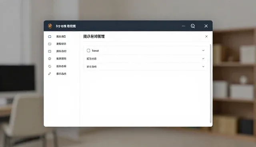Click the third sidebar icon, the window-shaped rectangle
The image size is (256, 147).
pyautogui.click(x=50, y=52)
